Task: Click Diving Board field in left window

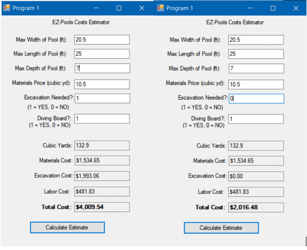Action: point(102,119)
